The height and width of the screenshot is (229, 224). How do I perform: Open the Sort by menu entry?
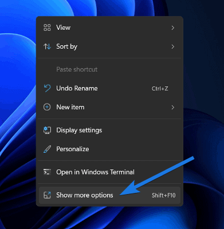109,46
